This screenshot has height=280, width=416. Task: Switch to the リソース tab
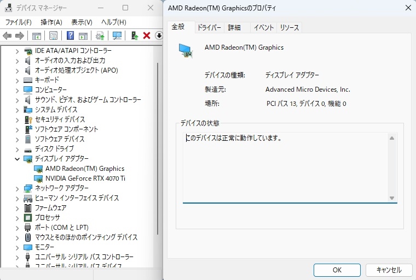point(289,27)
